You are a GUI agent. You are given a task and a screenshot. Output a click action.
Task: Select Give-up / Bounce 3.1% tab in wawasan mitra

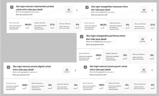click(144, 25)
